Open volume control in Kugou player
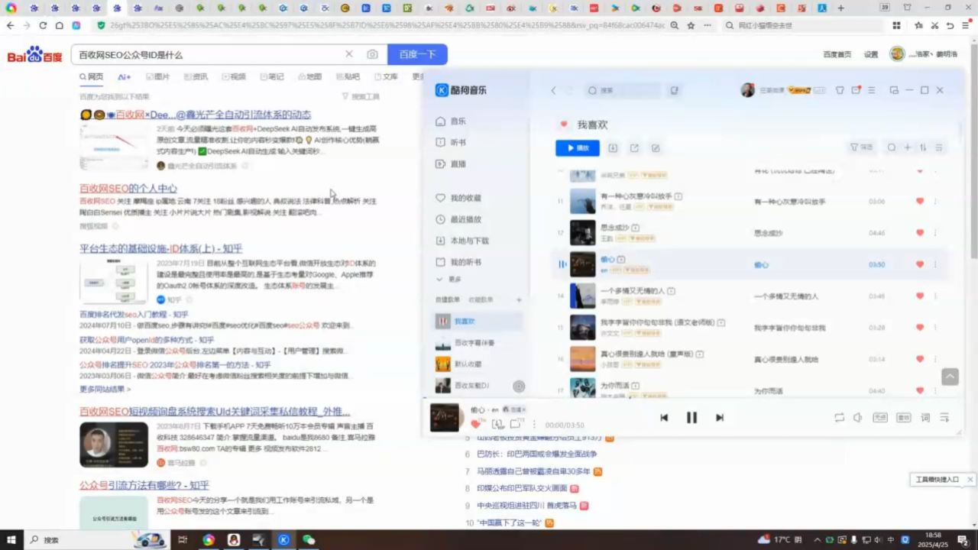The width and height of the screenshot is (978, 550). coord(857,418)
